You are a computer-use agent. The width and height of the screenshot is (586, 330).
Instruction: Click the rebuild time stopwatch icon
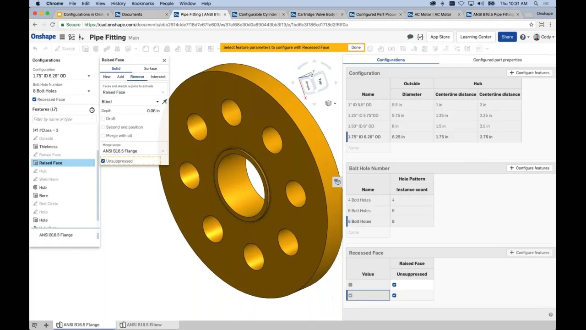[x=92, y=110]
